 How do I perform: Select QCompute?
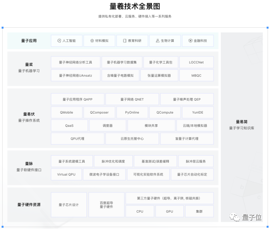[x=165, y=112]
